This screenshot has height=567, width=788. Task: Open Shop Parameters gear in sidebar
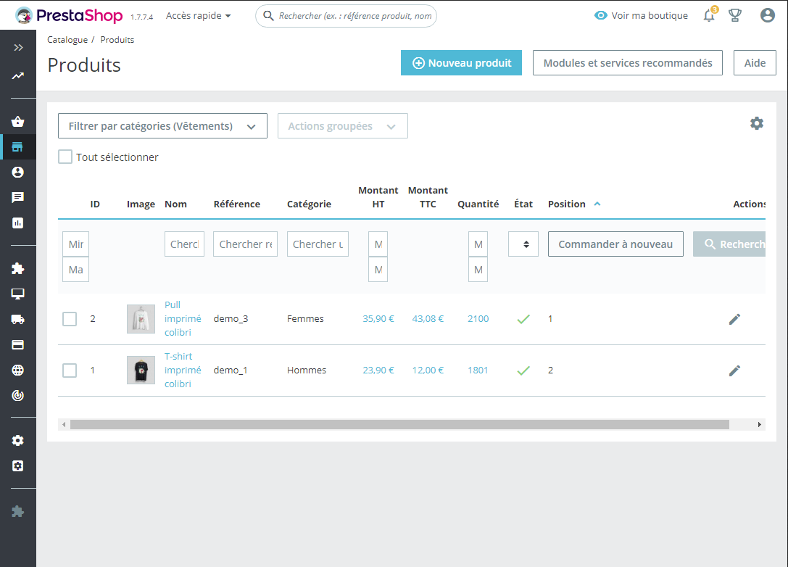coord(17,441)
